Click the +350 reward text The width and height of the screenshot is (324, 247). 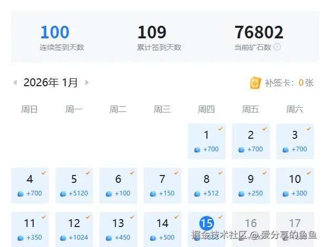click(x=34, y=238)
